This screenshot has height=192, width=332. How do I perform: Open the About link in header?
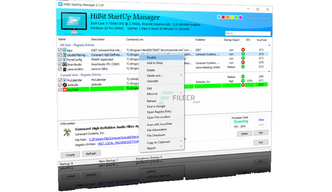point(266,18)
